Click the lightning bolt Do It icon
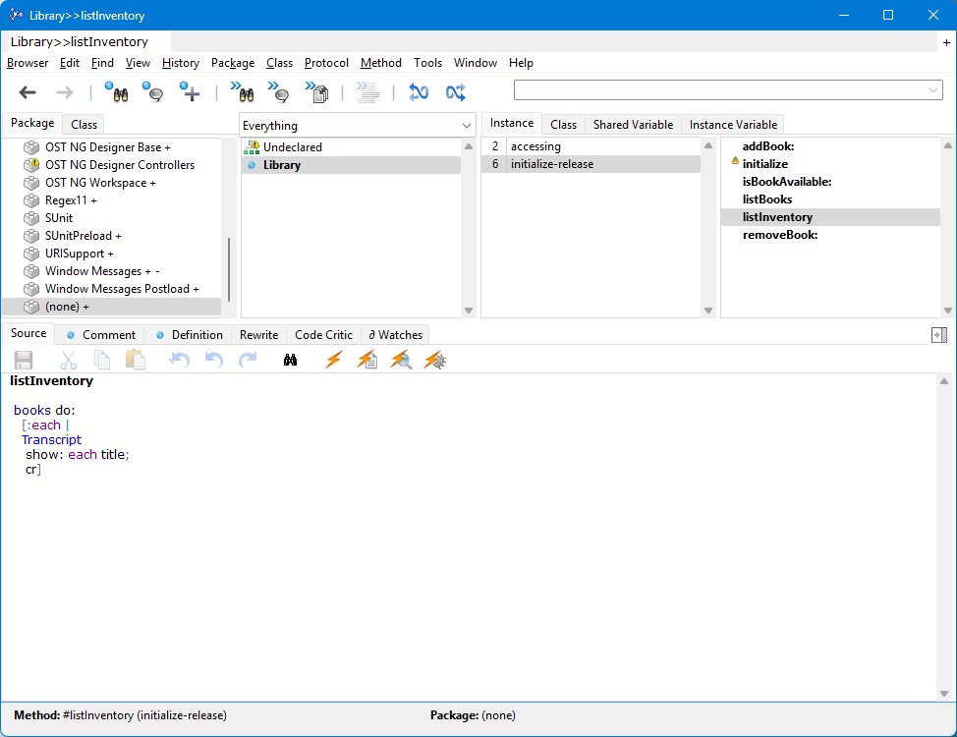Screen dimensions: 957x737 tap(333, 361)
